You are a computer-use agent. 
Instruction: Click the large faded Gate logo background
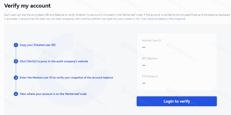tap(73, 69)
